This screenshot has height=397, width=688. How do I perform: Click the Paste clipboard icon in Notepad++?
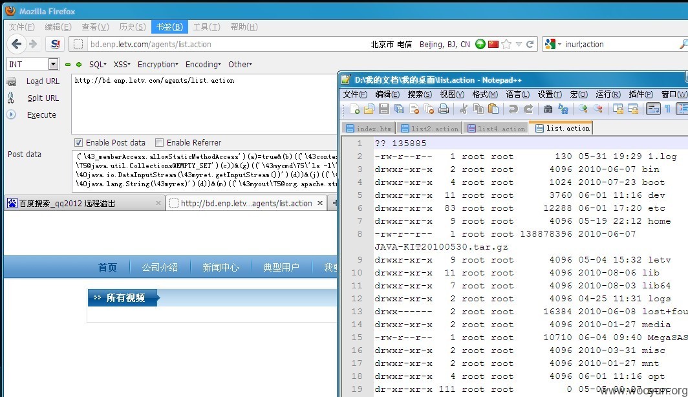[493, 109]
